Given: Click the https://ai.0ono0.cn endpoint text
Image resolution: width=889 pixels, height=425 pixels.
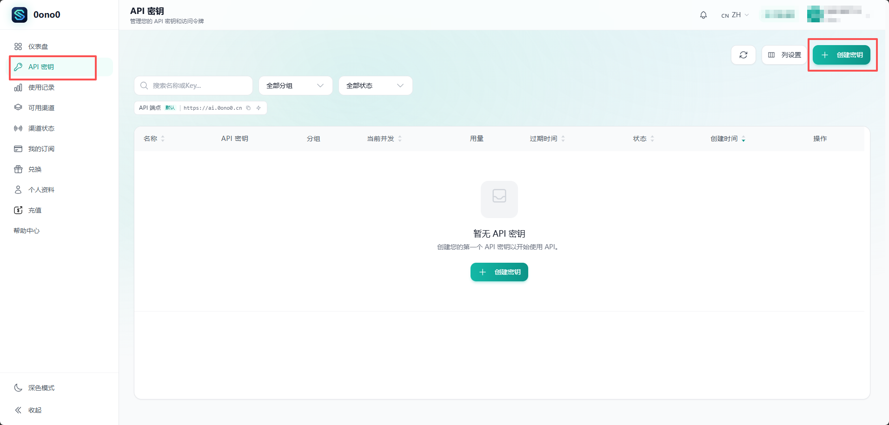Looking at the screenshot, I should [x=212, y=108].
